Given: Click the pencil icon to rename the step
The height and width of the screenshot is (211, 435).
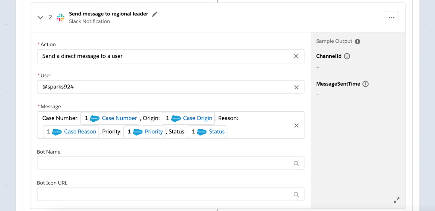Looking at the screenshot, I should pos(154,14).
